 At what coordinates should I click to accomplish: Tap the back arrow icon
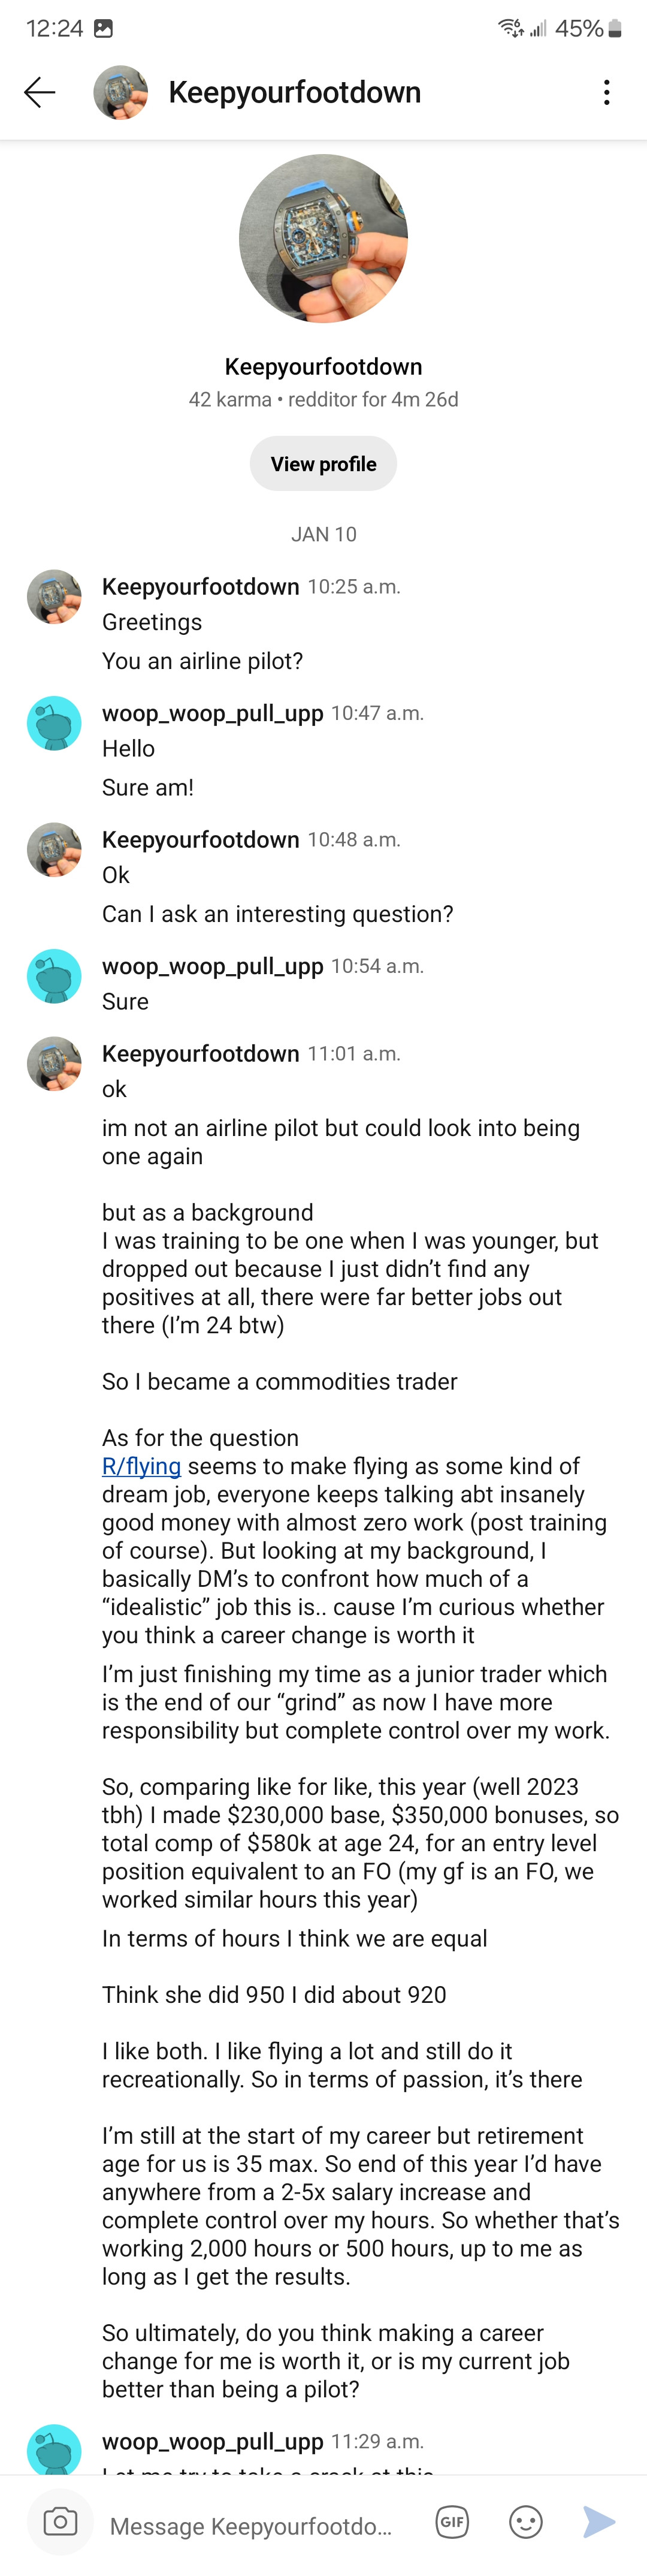(x=39, y=92)
